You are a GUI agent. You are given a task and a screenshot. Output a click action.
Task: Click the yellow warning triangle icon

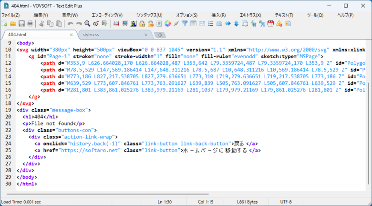point(279,23)
